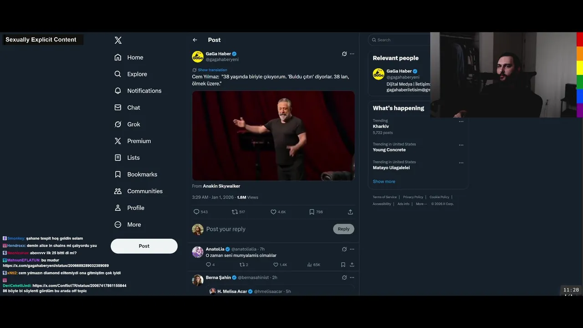
Task: Like the Cem Yılmaz post
Action: click(273, 212)
